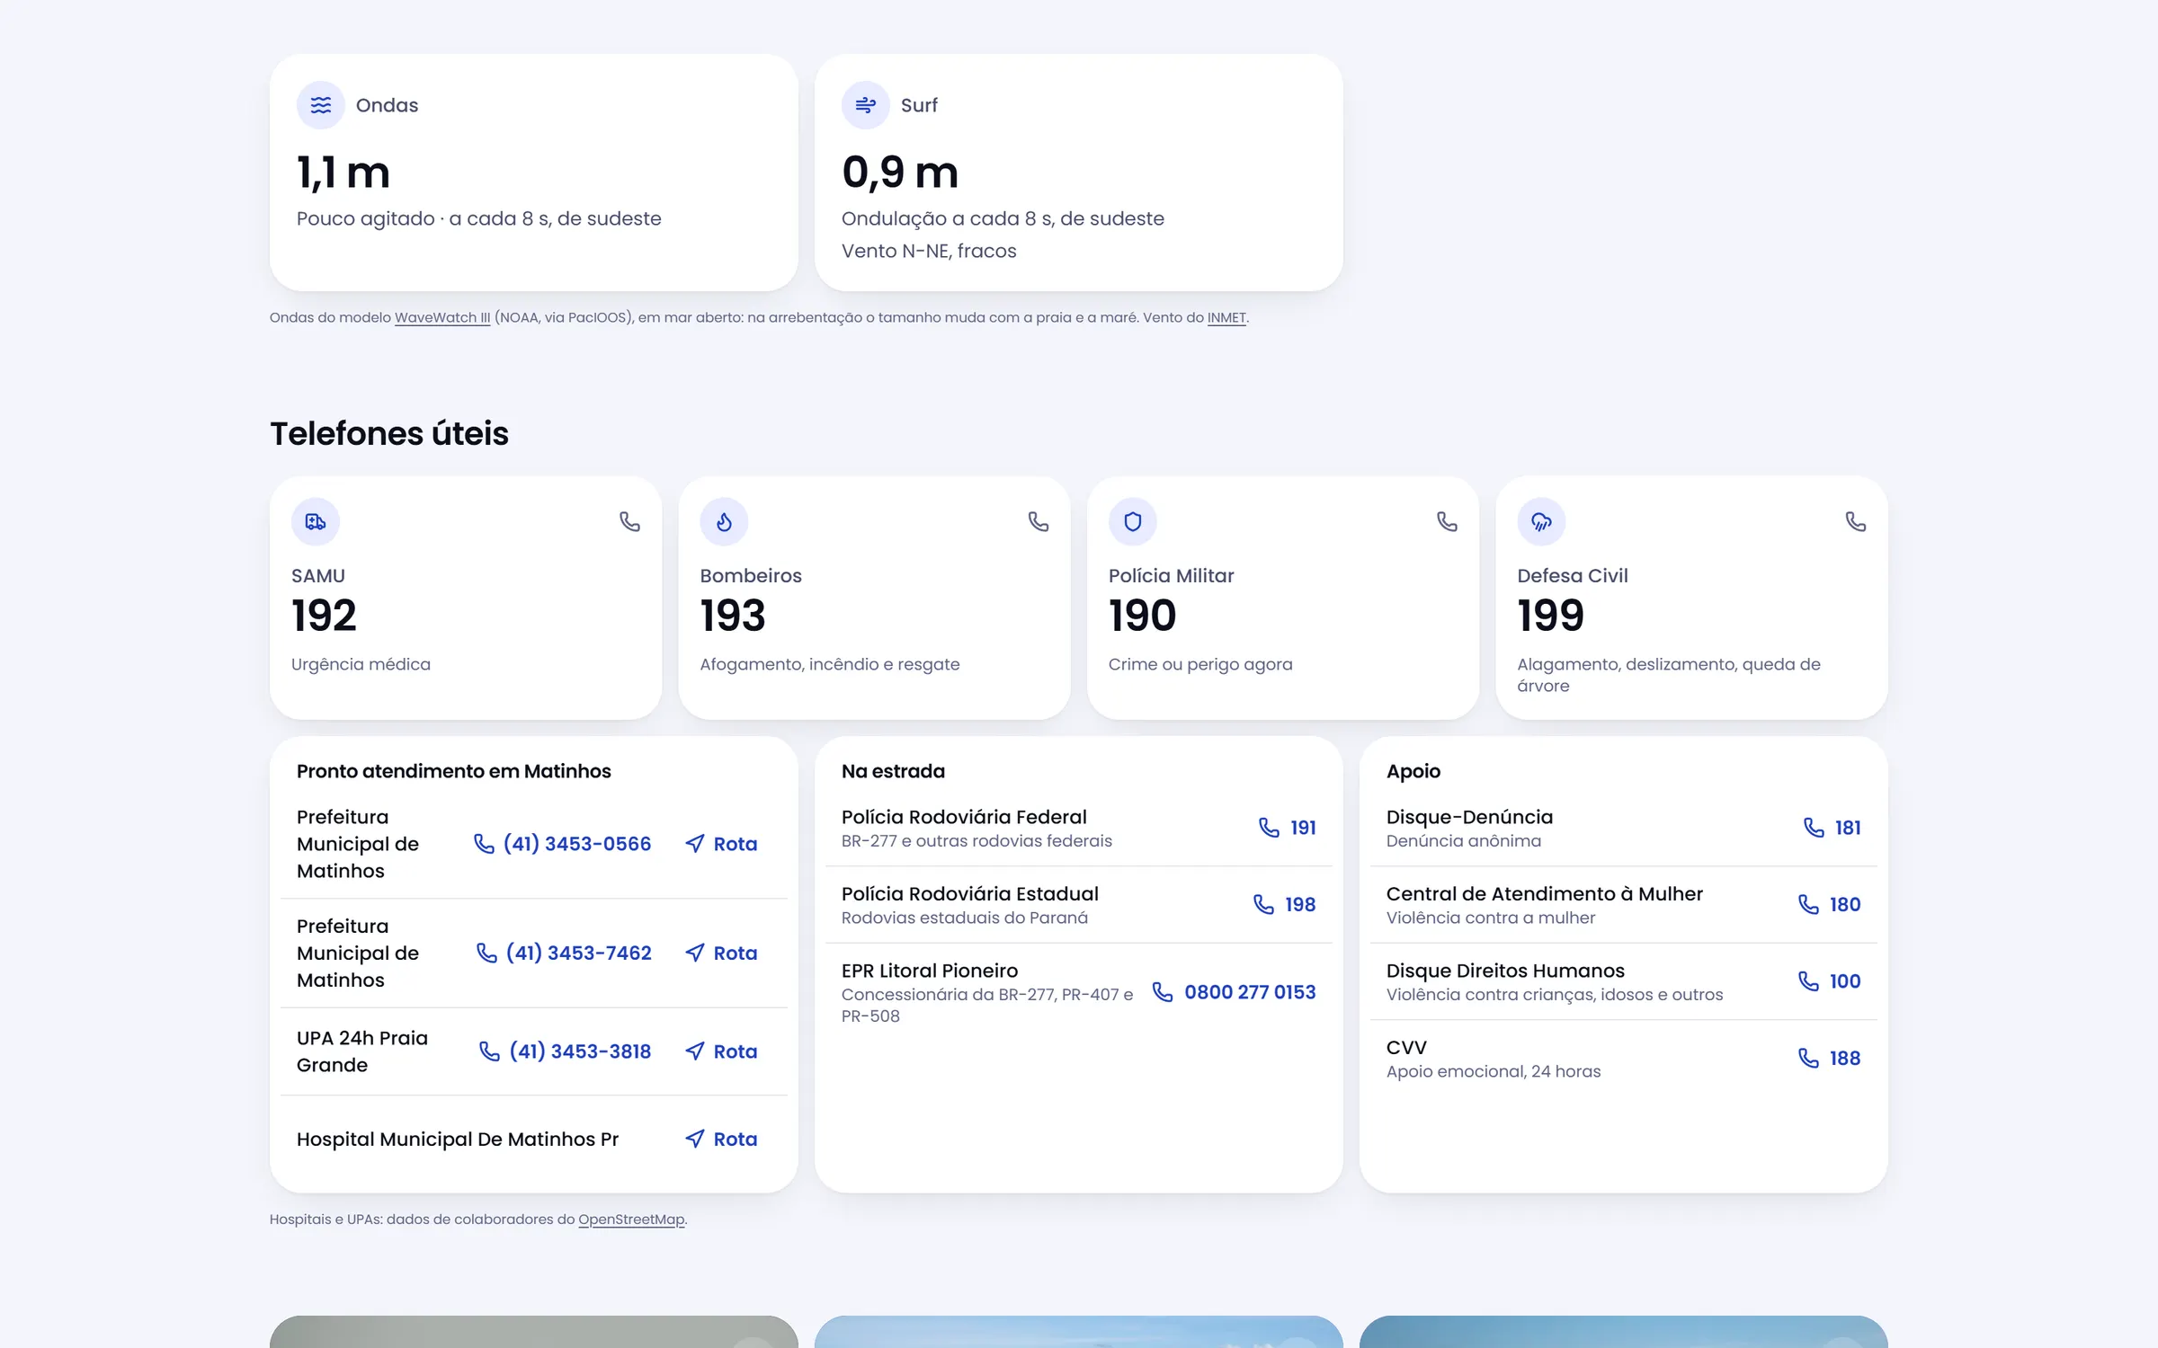Click phone icon next to 0800 277 0153
Viewport: 2158px width, 1348px height.
pyautogui.click(x=1163, y=992)
